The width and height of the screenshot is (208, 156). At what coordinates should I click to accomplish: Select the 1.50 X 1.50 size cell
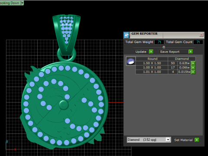(152, 63)
